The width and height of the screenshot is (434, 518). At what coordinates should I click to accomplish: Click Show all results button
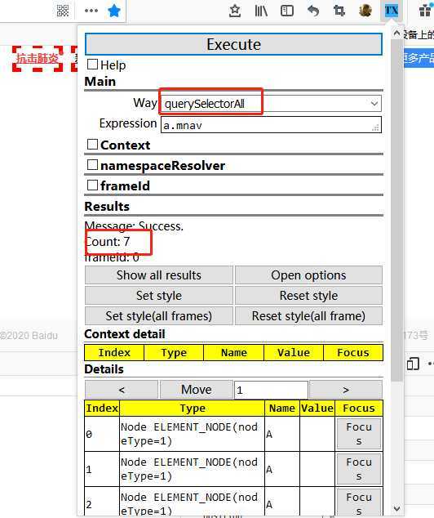[159, 275]
